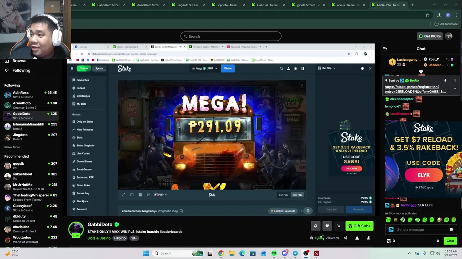Open three-dot menu on pinned message
Screen dimensions: 462x259
455,81
